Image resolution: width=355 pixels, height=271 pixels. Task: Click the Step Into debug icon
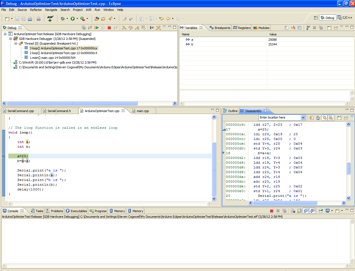[124, 28]
